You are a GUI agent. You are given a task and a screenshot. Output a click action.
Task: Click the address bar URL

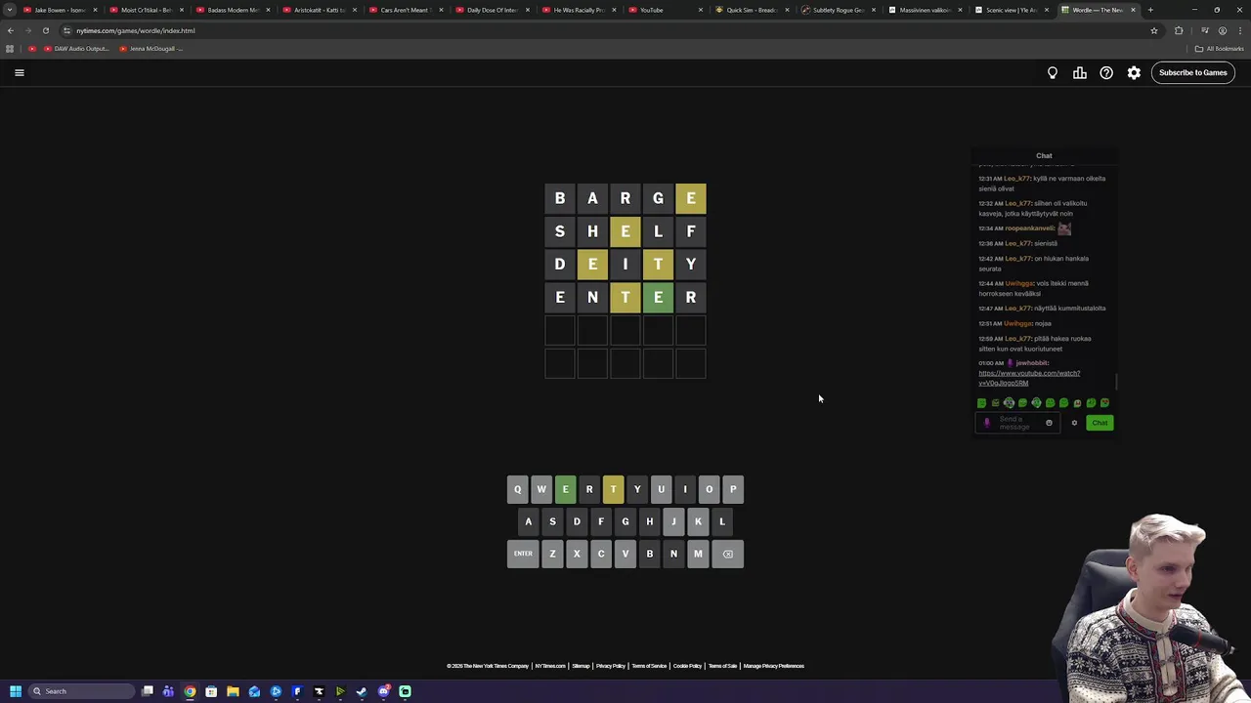point(136,30)
